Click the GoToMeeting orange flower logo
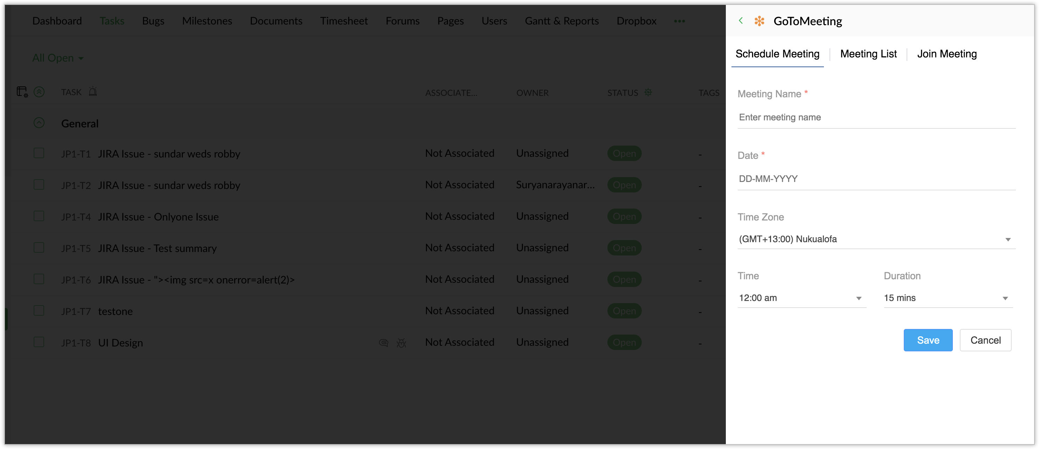This screenshot has height=449, width=1039. tap(759, 21)
